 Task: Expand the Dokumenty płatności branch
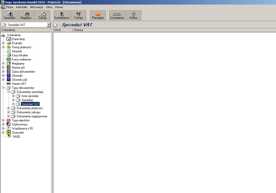[x=8, y=108]
